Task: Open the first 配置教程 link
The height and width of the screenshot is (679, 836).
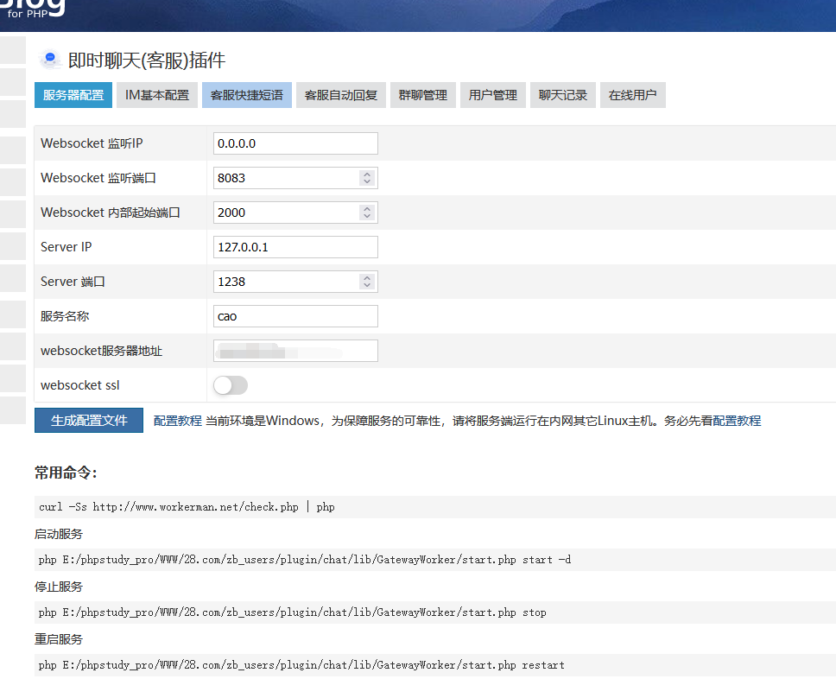Action: (177, 421)
